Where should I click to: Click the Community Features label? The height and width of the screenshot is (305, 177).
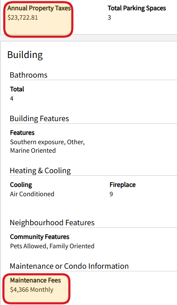40,237
